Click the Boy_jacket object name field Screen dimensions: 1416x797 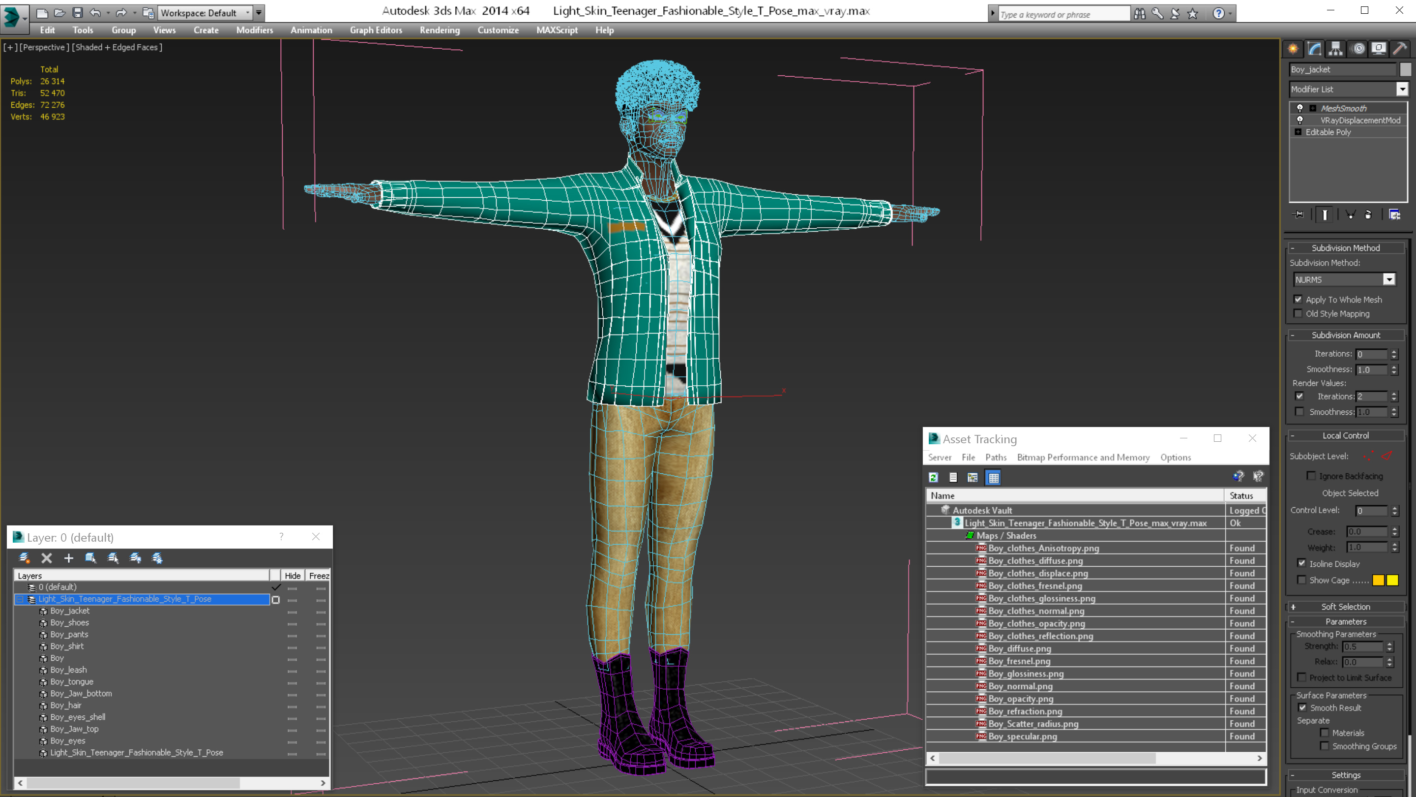tap(1342, 69)
